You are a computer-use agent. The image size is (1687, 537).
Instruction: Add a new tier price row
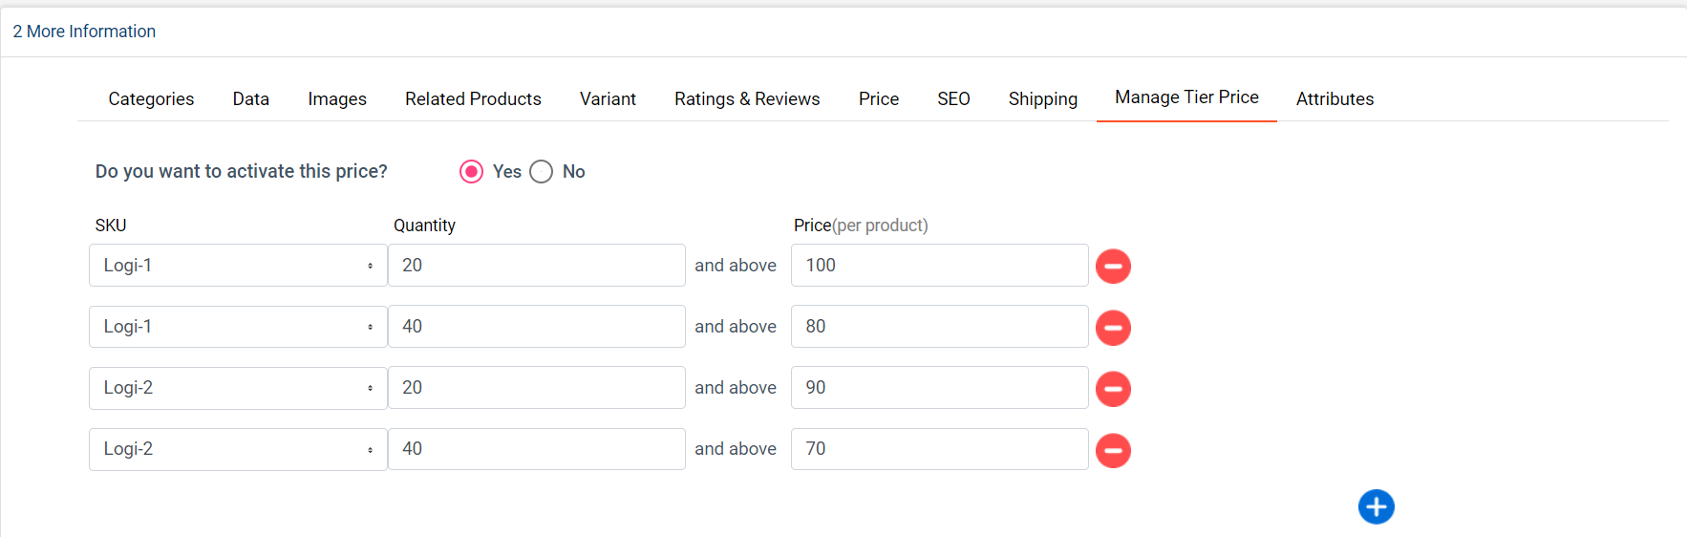(x=1376, y=506)
